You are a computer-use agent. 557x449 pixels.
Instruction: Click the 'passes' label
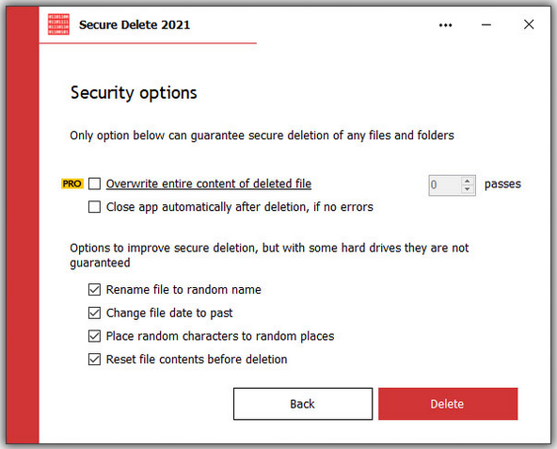[x=502, y=184]
